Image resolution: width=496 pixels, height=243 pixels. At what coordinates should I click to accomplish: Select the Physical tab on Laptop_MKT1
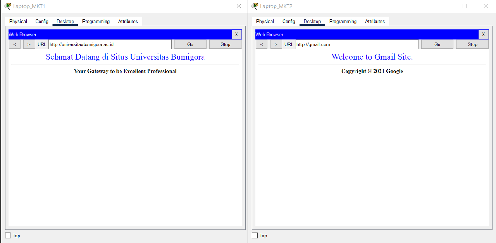17,21
